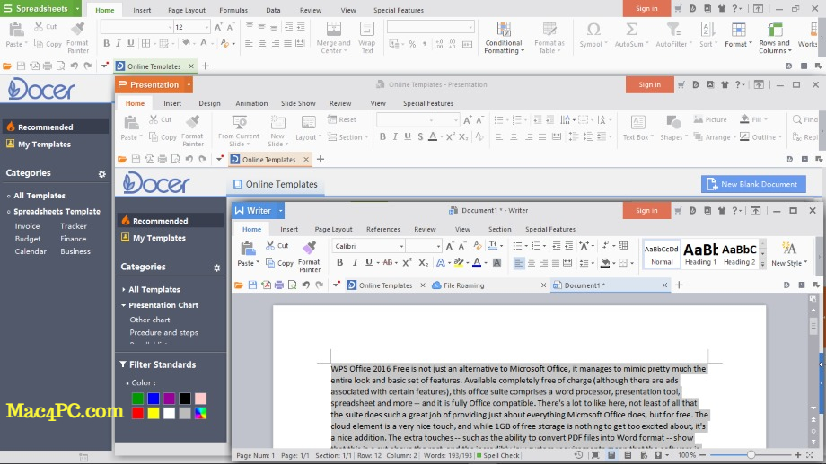The image size is (826, 465).
Task: Click Merge and Center in Spreadsheets
Action: (x=333, y=38)
